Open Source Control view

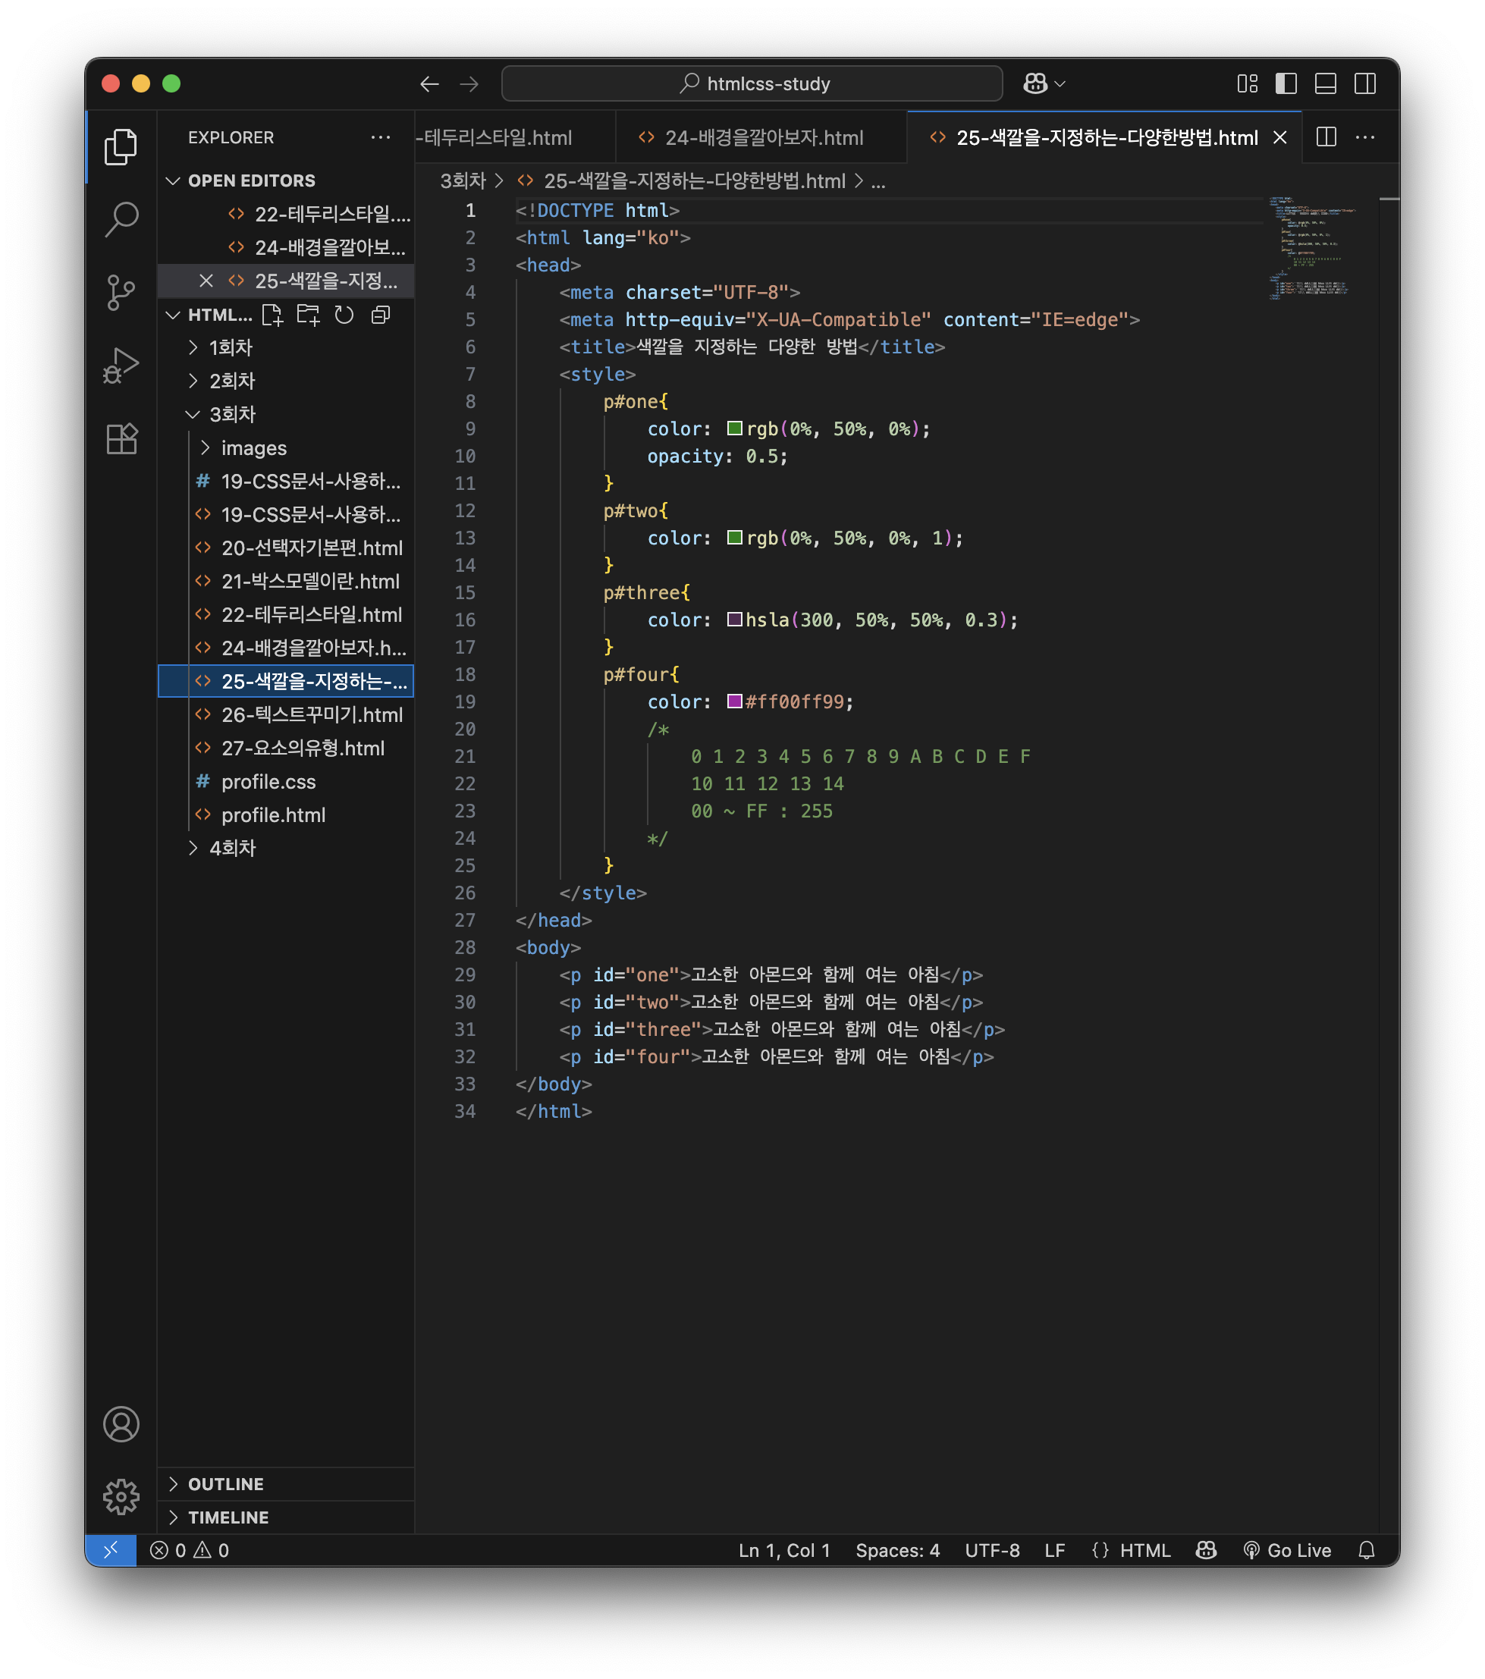(121, 292)
